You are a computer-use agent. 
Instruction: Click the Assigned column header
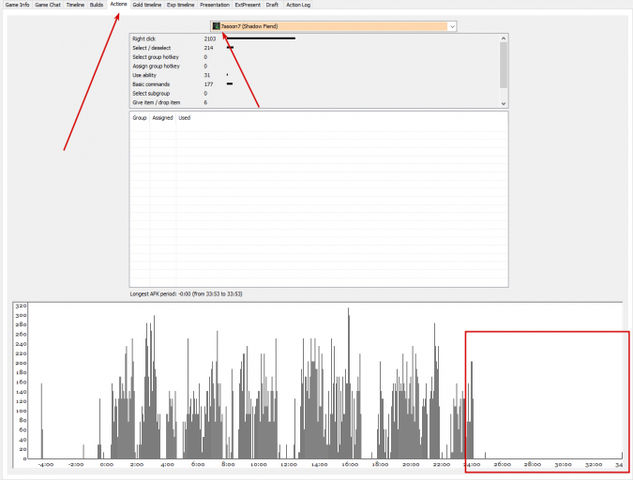[162, 118]
